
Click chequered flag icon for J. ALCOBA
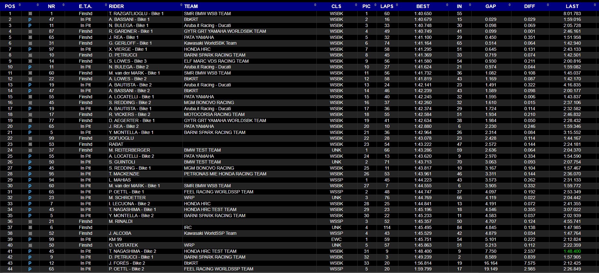coord(30,233)
